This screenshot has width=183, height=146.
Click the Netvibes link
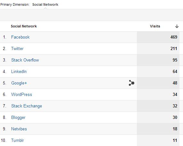coord(19,129)
